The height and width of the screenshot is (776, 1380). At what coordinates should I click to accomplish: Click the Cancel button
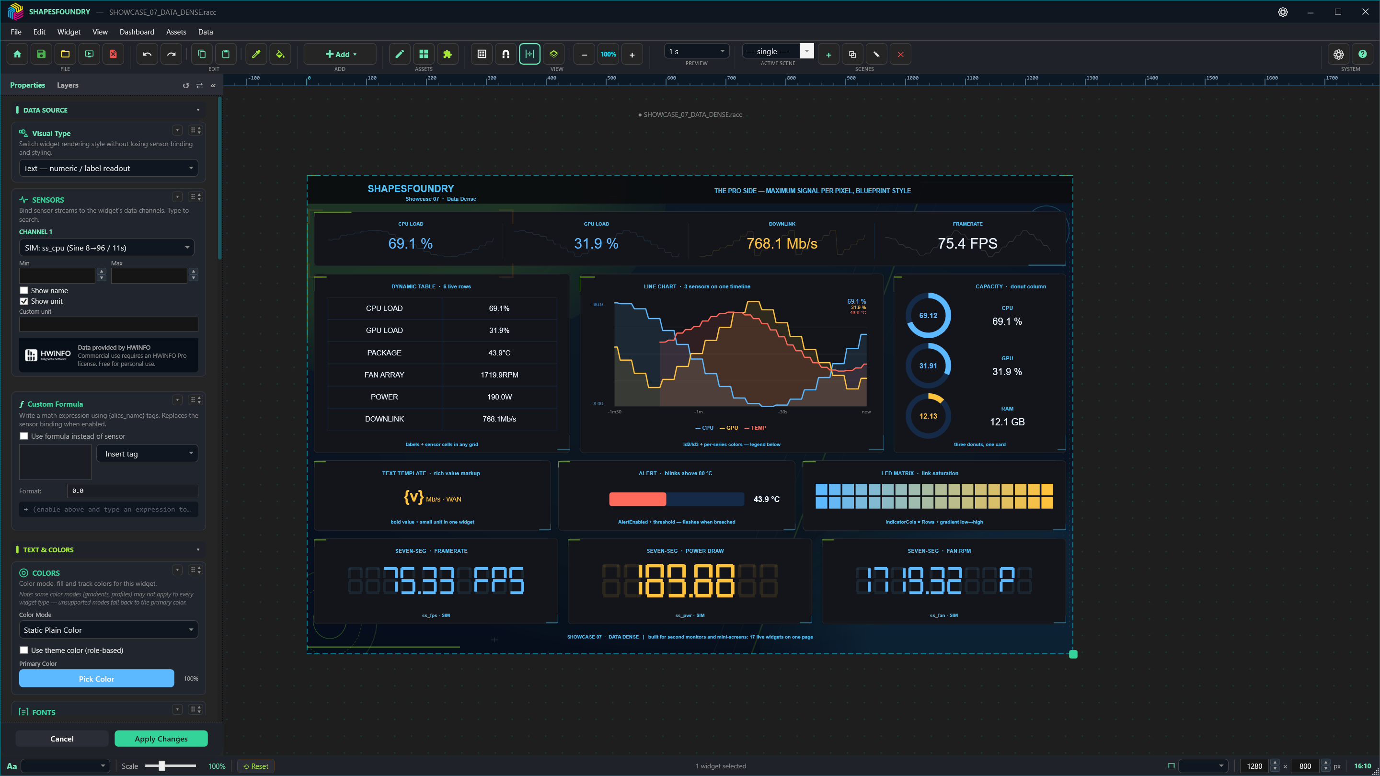(62, 739)
